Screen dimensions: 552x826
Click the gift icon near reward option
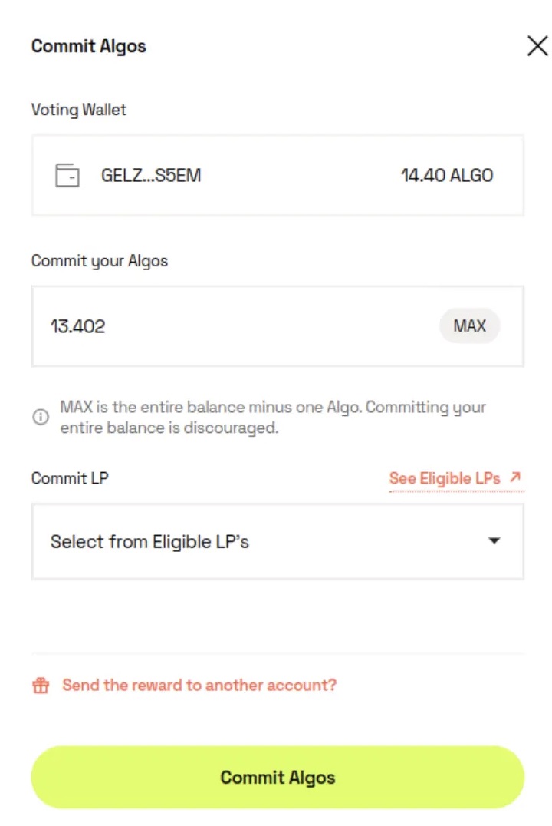pos(40,685)
